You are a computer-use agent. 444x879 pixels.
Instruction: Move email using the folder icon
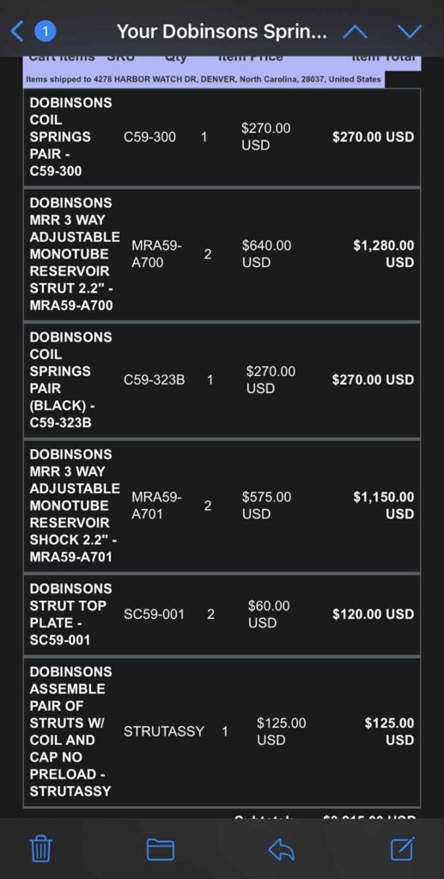[161, 849]
